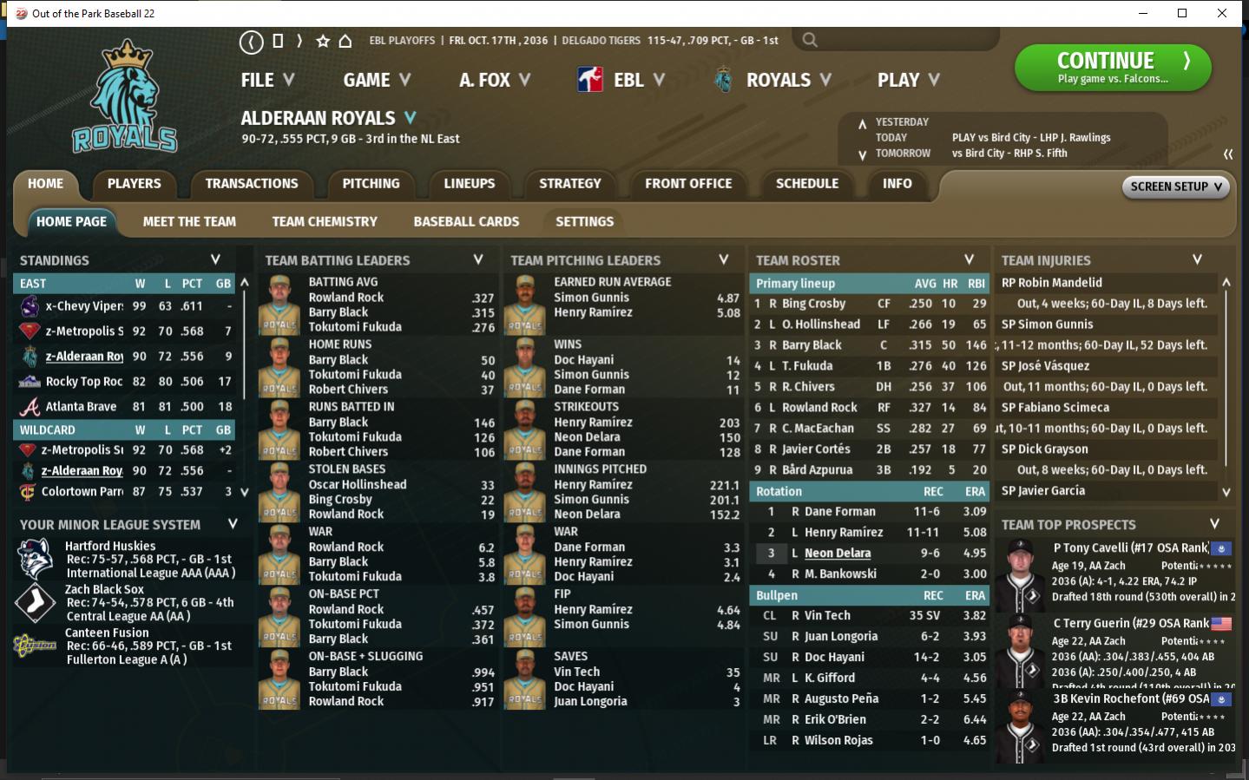Switch to the Pitching tab
The height and width of the screenshot is (780, 1249).
(371, 184)
